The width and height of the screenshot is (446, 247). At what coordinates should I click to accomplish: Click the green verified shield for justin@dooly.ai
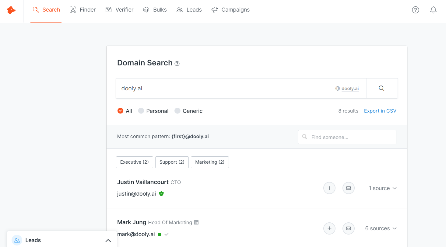(x=161, y=194)
